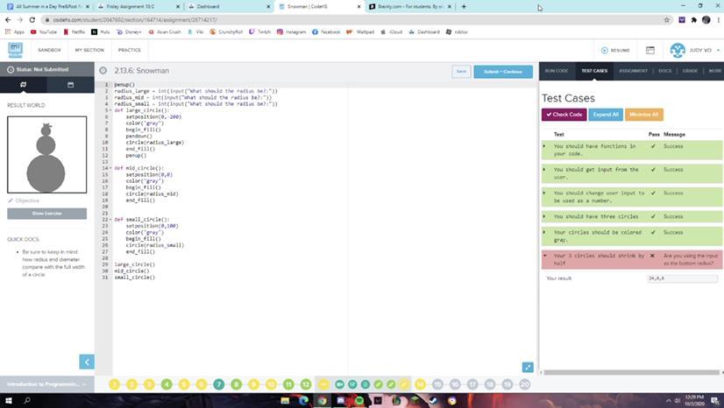Click the Expand All button
Viewport: 724px width, 408px height.
[x=606, y=115]
